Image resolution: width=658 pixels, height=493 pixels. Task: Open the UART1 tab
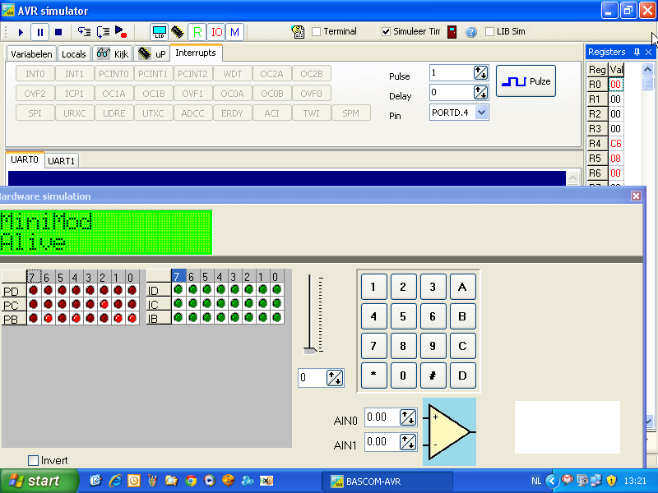(62, 161)
